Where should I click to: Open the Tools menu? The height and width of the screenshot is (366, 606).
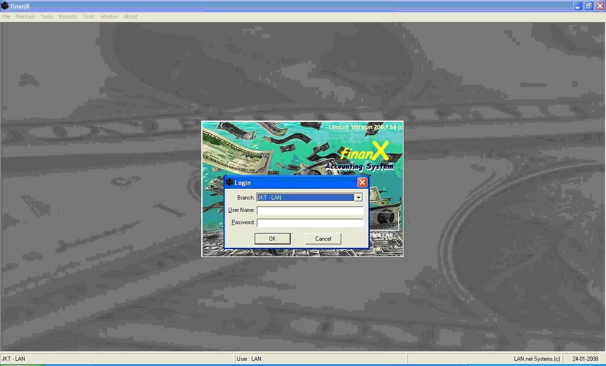(89, 17)
